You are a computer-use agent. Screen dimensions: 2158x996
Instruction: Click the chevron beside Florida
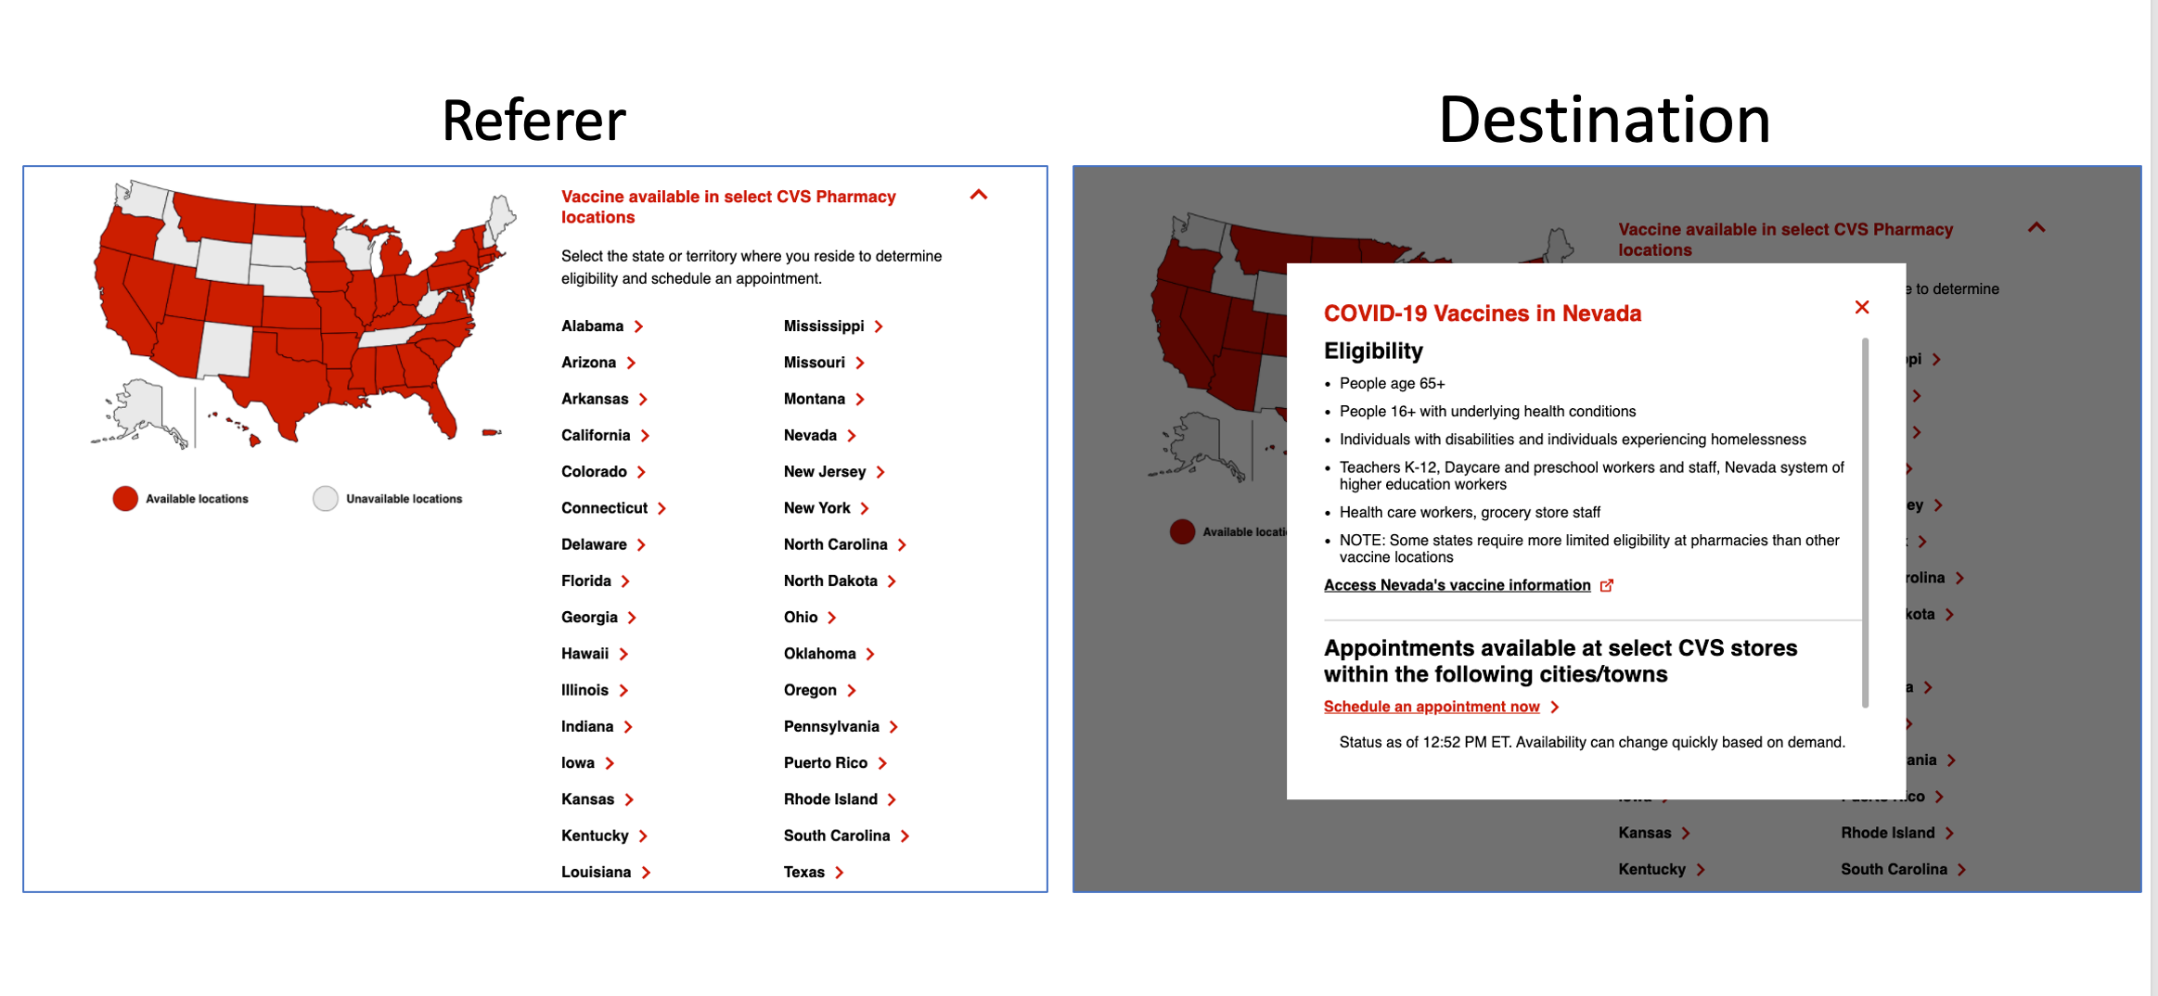(625, 581)
